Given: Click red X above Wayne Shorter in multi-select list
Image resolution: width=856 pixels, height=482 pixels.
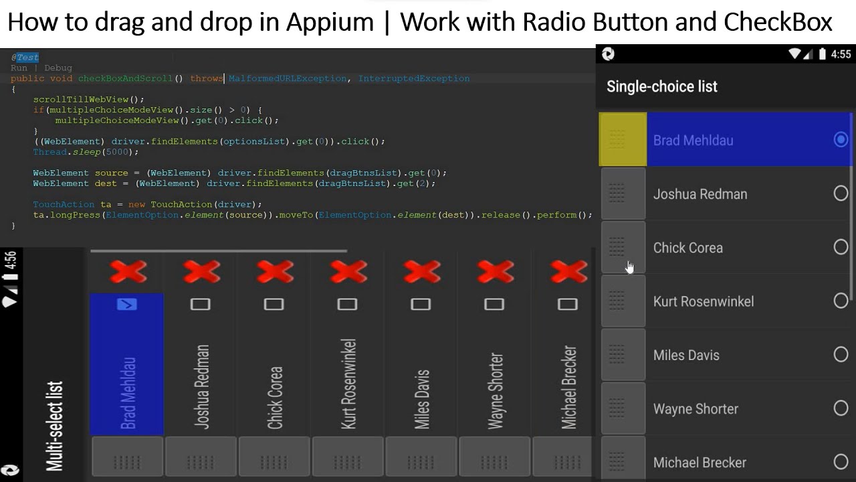Looking at the screenshot, I should point(496,272).
